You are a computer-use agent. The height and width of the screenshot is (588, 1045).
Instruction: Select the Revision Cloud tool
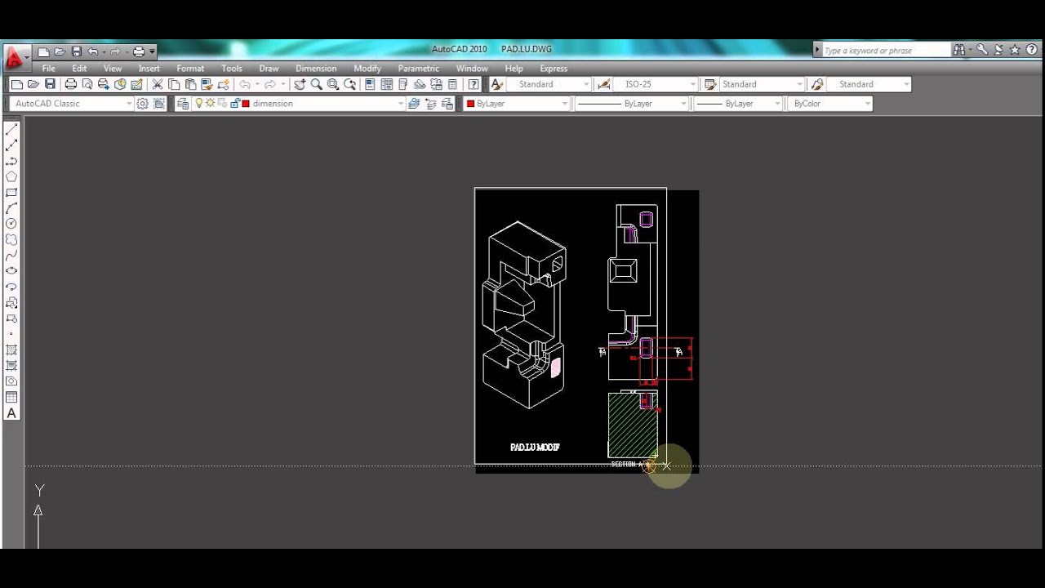point(11,240)
